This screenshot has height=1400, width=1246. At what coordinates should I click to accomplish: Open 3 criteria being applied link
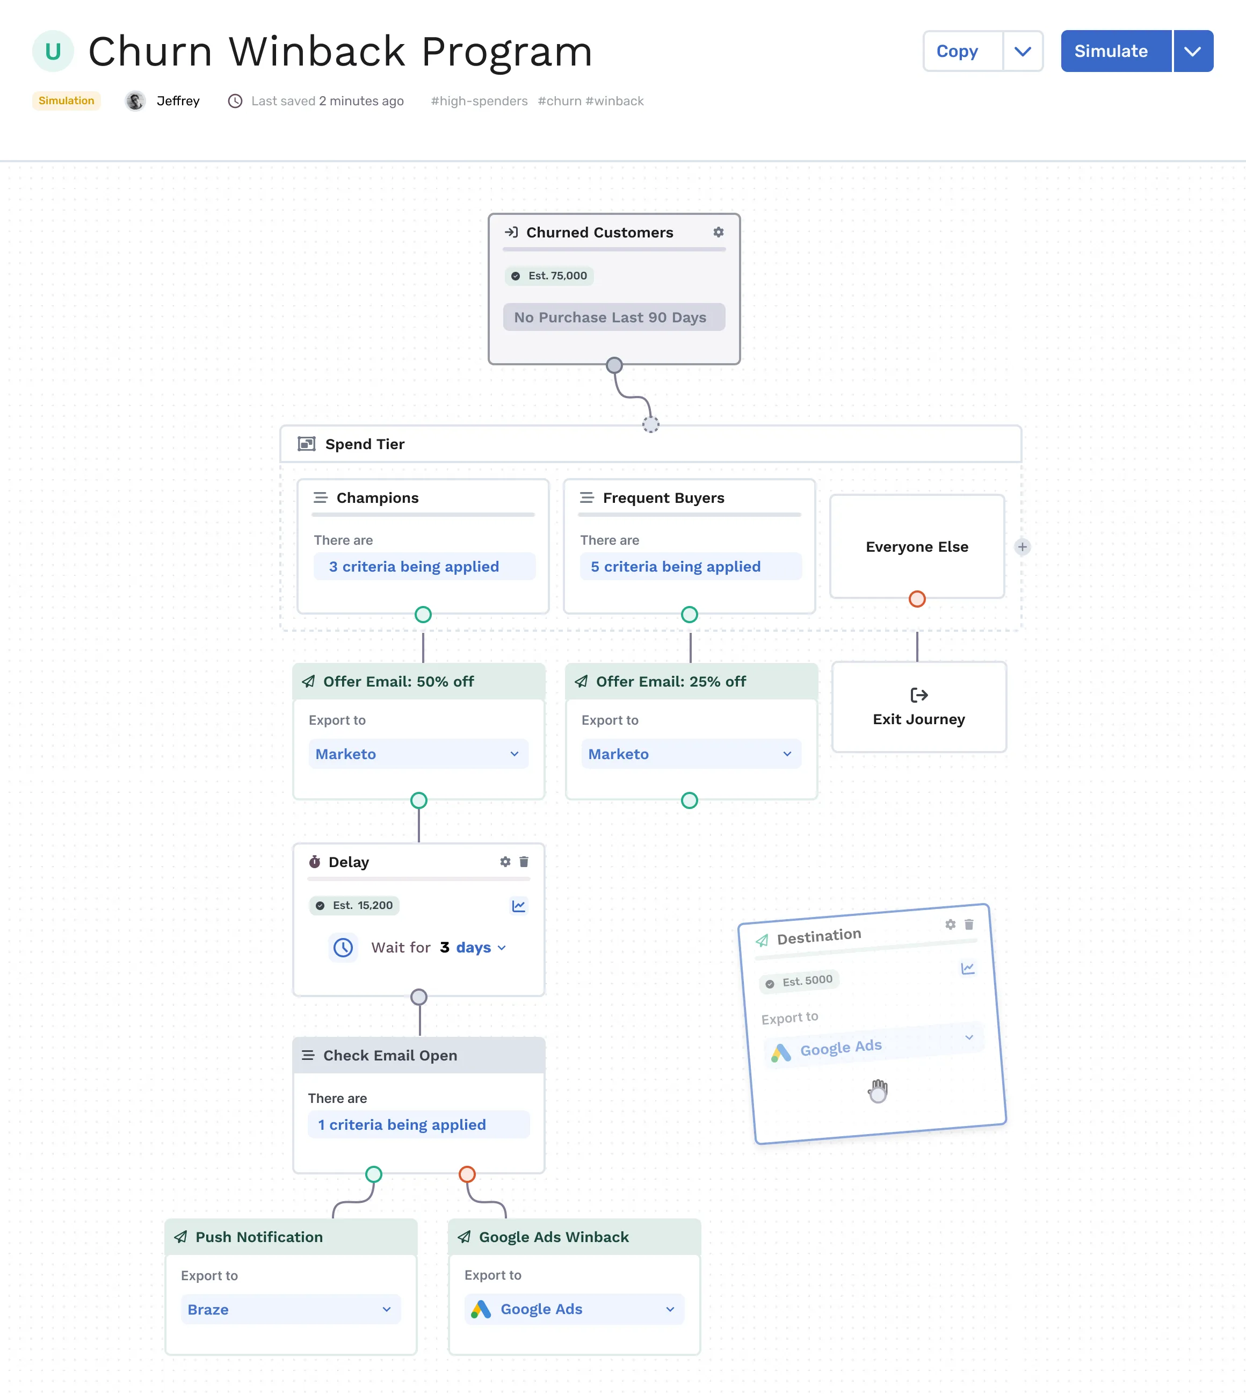point(414,566)
